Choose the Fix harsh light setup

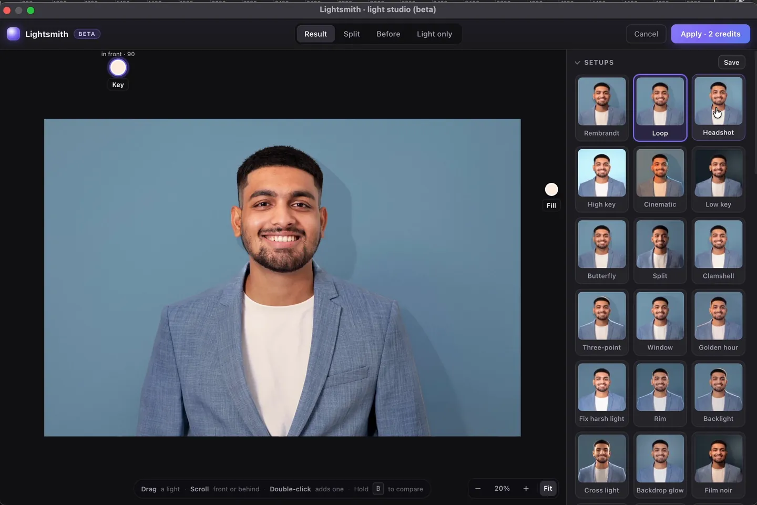pyautogui.click(x=601, y=394)
